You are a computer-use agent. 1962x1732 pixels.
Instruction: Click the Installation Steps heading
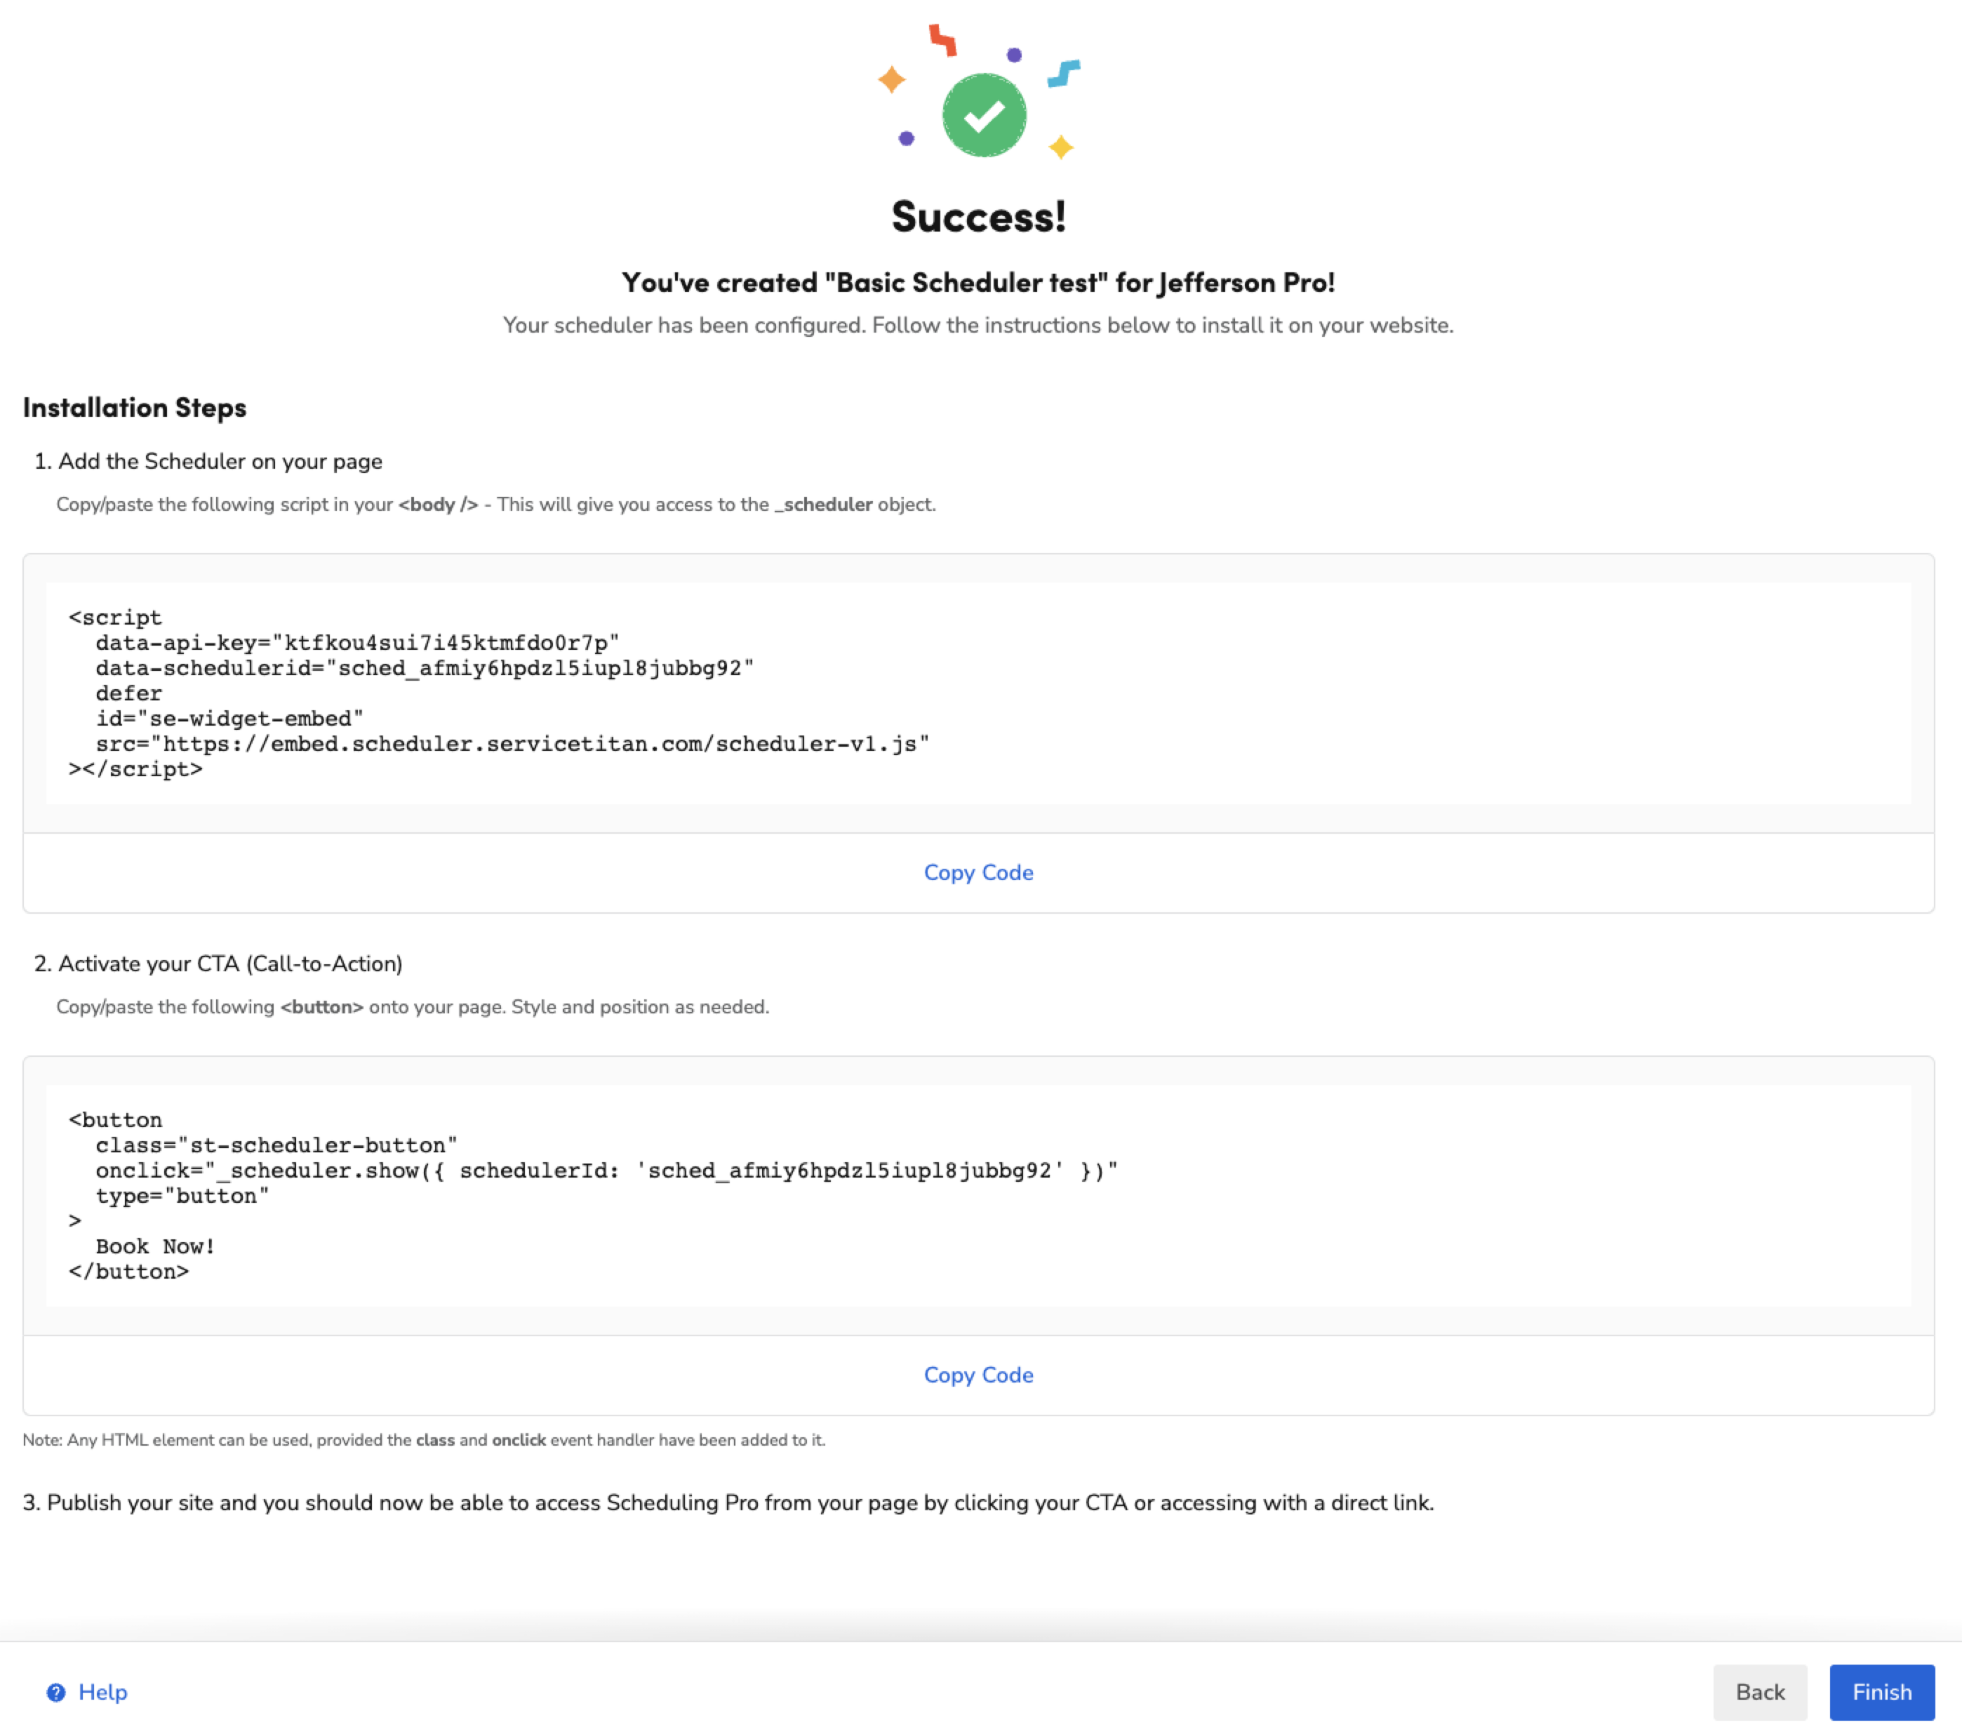(x=135, y=407)
